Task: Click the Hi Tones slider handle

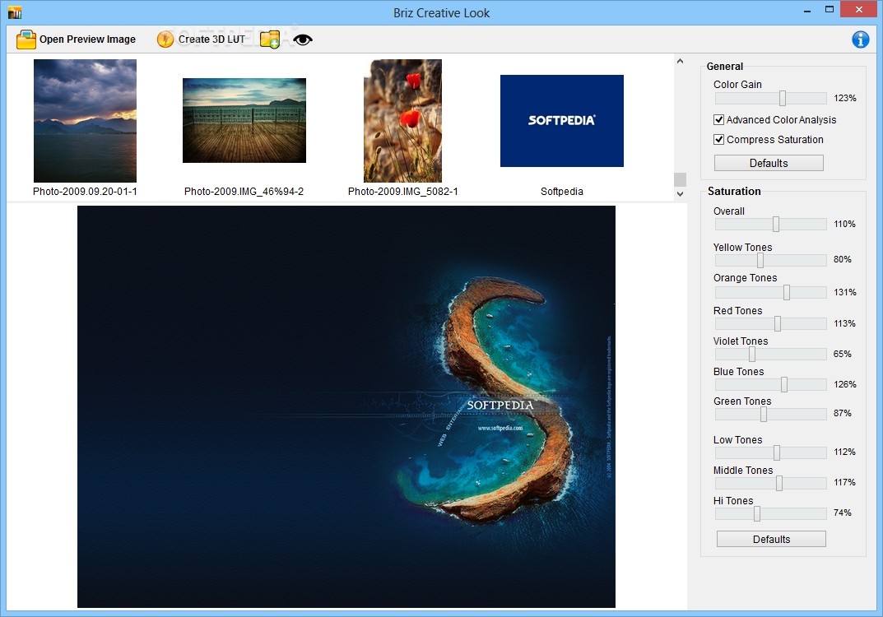Action: [757, 513]
